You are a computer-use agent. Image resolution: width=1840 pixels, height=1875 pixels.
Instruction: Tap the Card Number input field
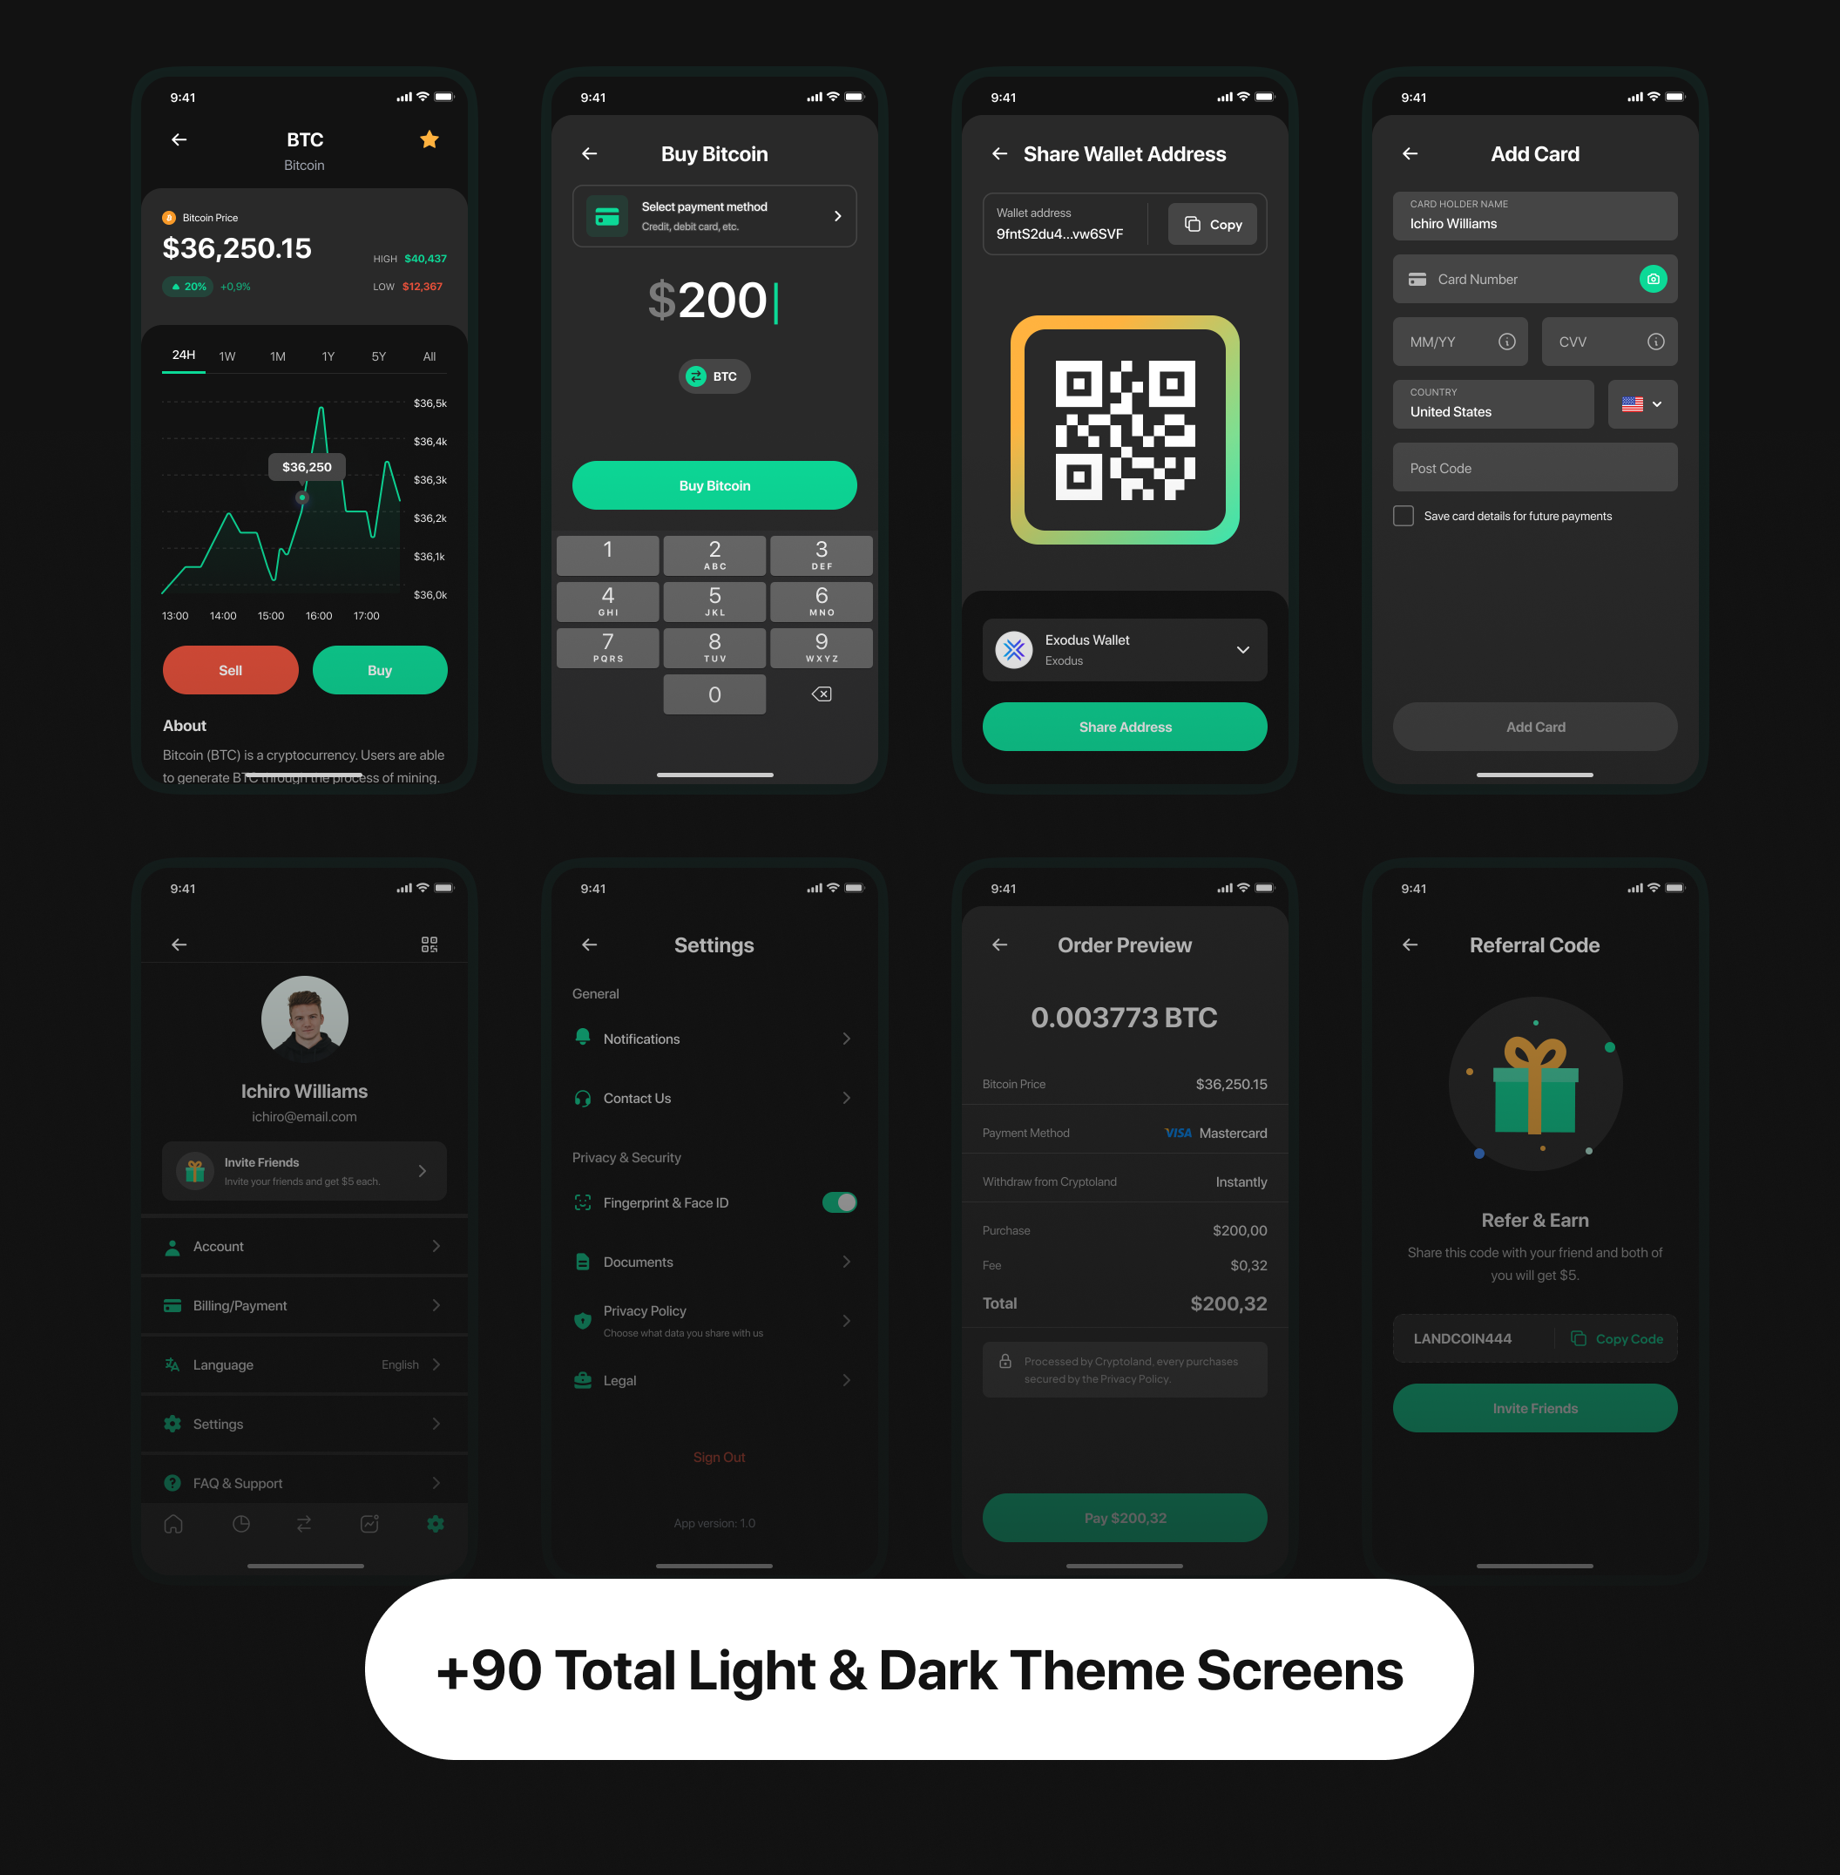[1533, 280]
